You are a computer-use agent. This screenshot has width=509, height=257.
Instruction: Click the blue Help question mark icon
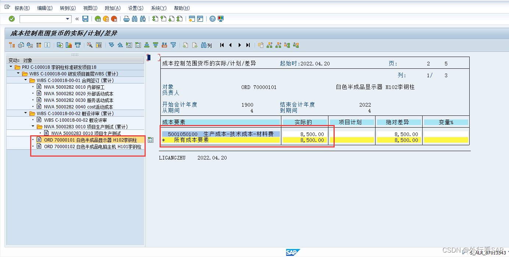212,19
